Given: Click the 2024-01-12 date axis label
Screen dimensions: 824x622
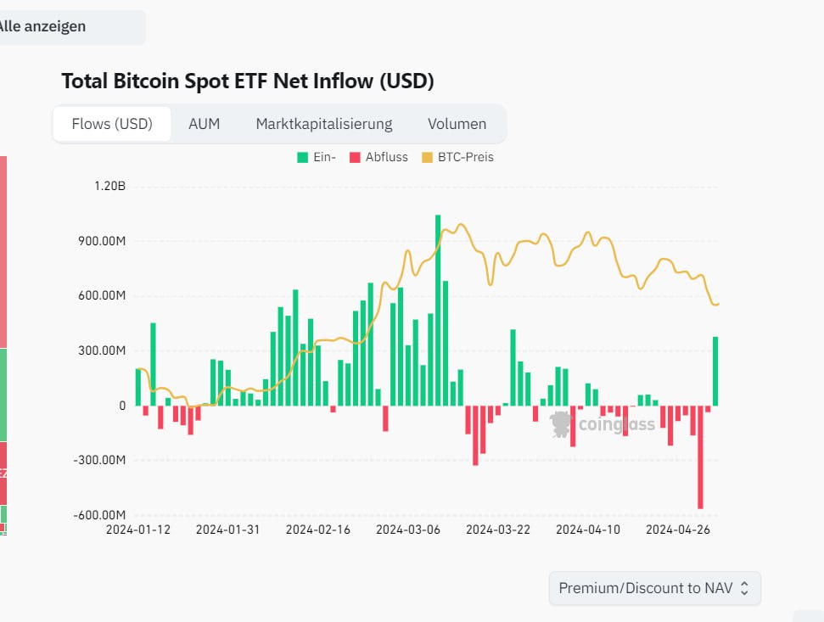Looking at the screenshot, I should pos(138,530).
